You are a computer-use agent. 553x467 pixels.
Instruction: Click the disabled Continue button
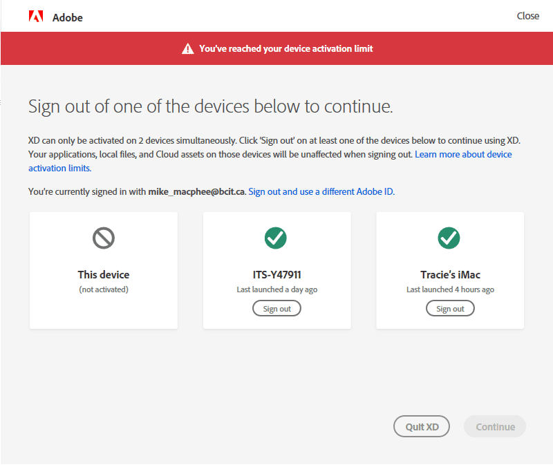495,426
